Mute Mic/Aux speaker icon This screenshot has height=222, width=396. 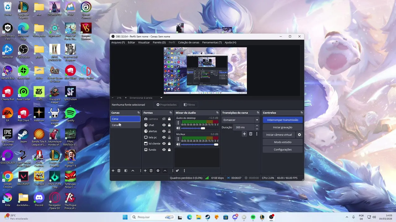coord(178,145)
